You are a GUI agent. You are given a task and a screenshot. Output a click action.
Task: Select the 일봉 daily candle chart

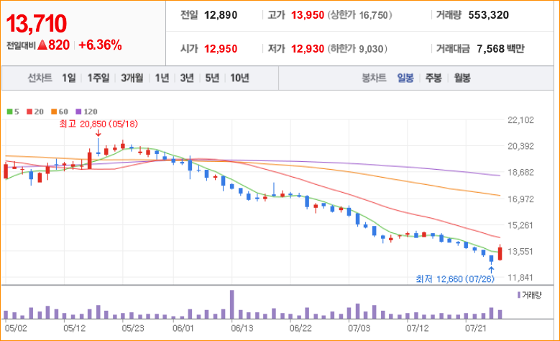click(405, 78)
